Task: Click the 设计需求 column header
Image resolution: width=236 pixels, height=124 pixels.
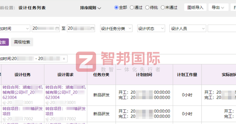Action: (x=66, y=75)
